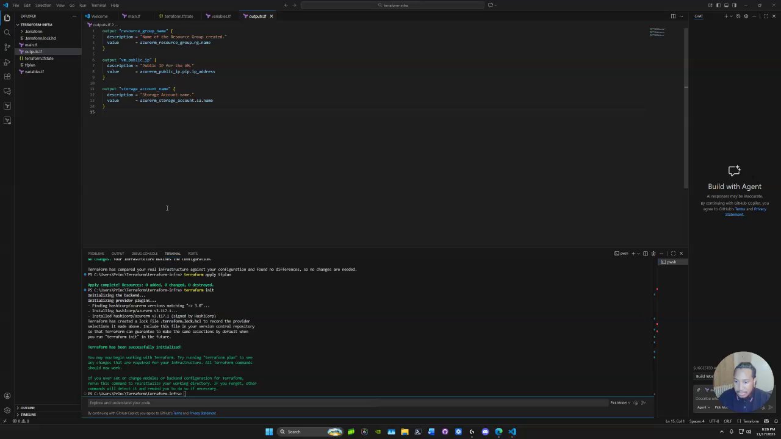Open Visual Studio Code from the taskbar
This screenshot has width=781, height=439.
(512, 432)
